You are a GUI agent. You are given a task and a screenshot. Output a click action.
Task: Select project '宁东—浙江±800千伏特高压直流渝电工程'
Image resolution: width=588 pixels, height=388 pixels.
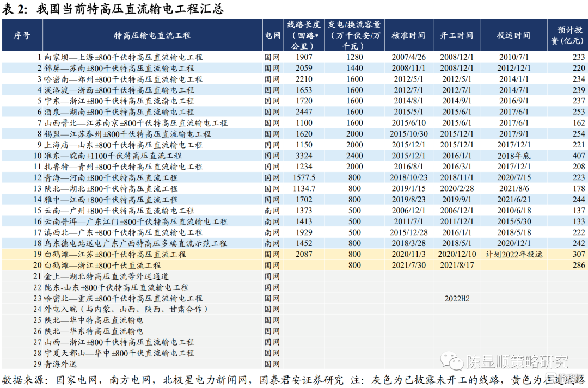pos(119,101)
